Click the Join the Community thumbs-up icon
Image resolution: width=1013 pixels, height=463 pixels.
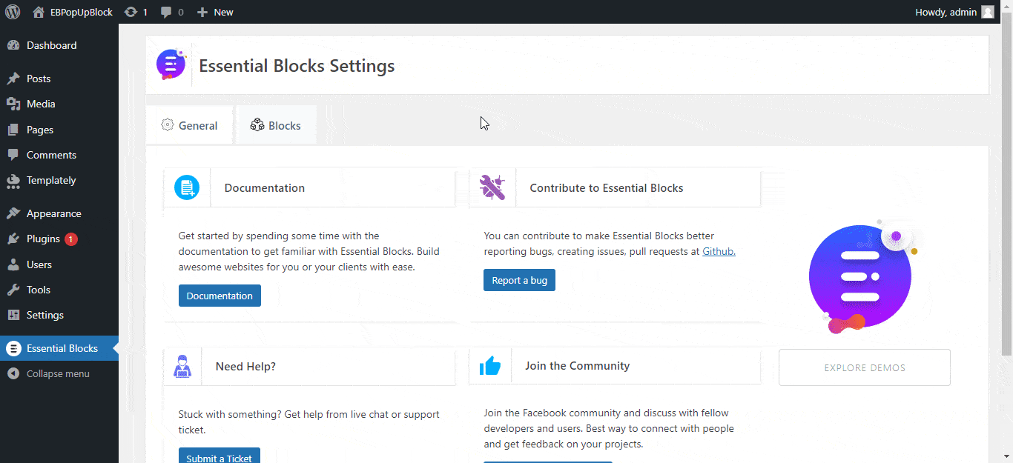tap(490, 366)
